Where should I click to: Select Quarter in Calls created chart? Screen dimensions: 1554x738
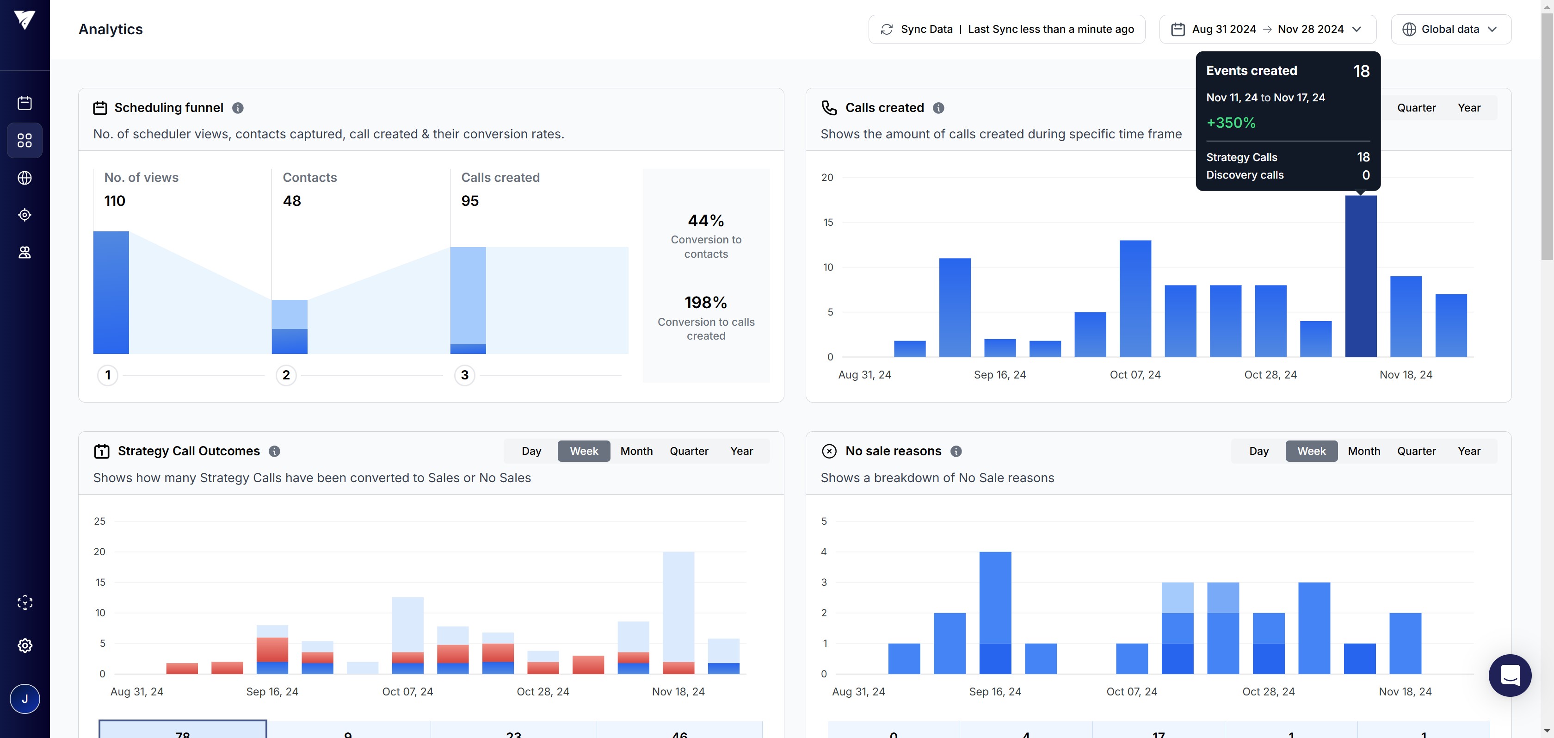point(1416,108)
